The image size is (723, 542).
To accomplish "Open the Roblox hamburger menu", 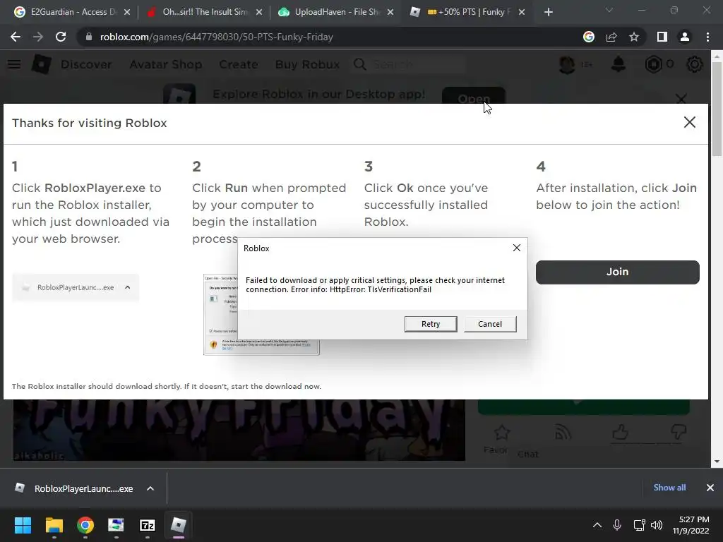I will coord(14,64).
